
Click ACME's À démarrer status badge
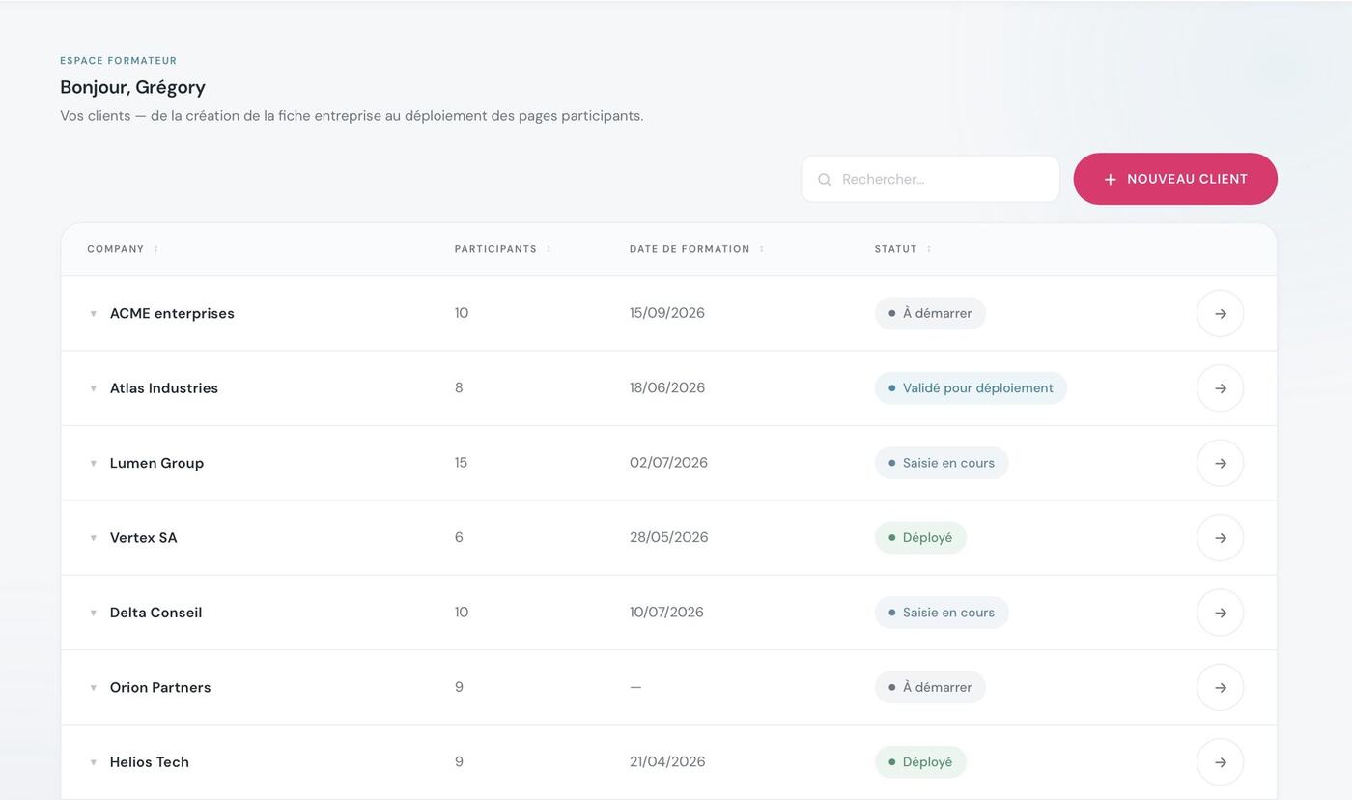point(930,313)
